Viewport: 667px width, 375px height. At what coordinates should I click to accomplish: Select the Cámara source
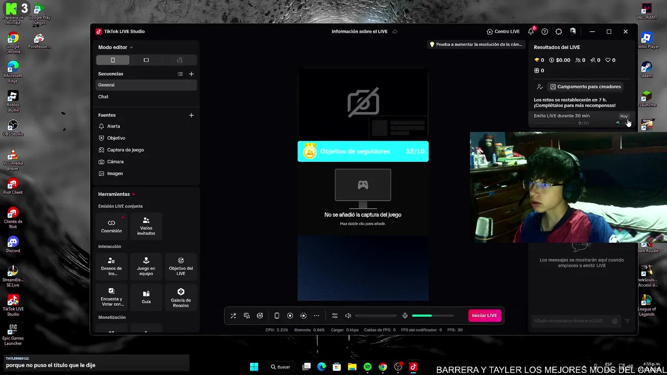coord(146,162)
